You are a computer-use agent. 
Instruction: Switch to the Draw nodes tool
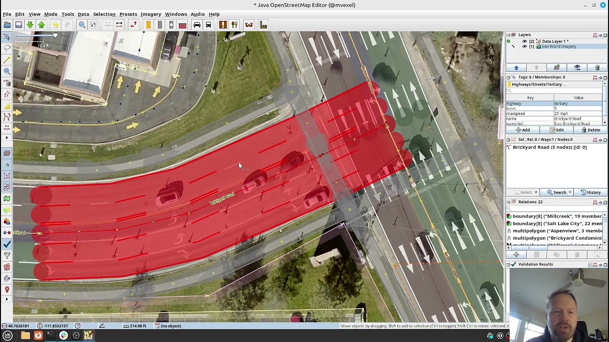[x=7, y=60]
